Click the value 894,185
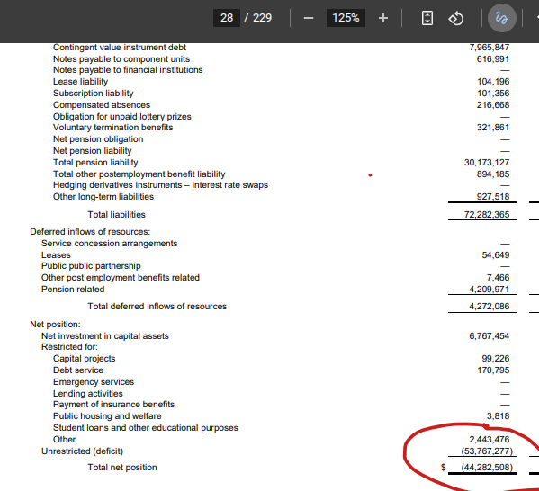 coord(493,174)
